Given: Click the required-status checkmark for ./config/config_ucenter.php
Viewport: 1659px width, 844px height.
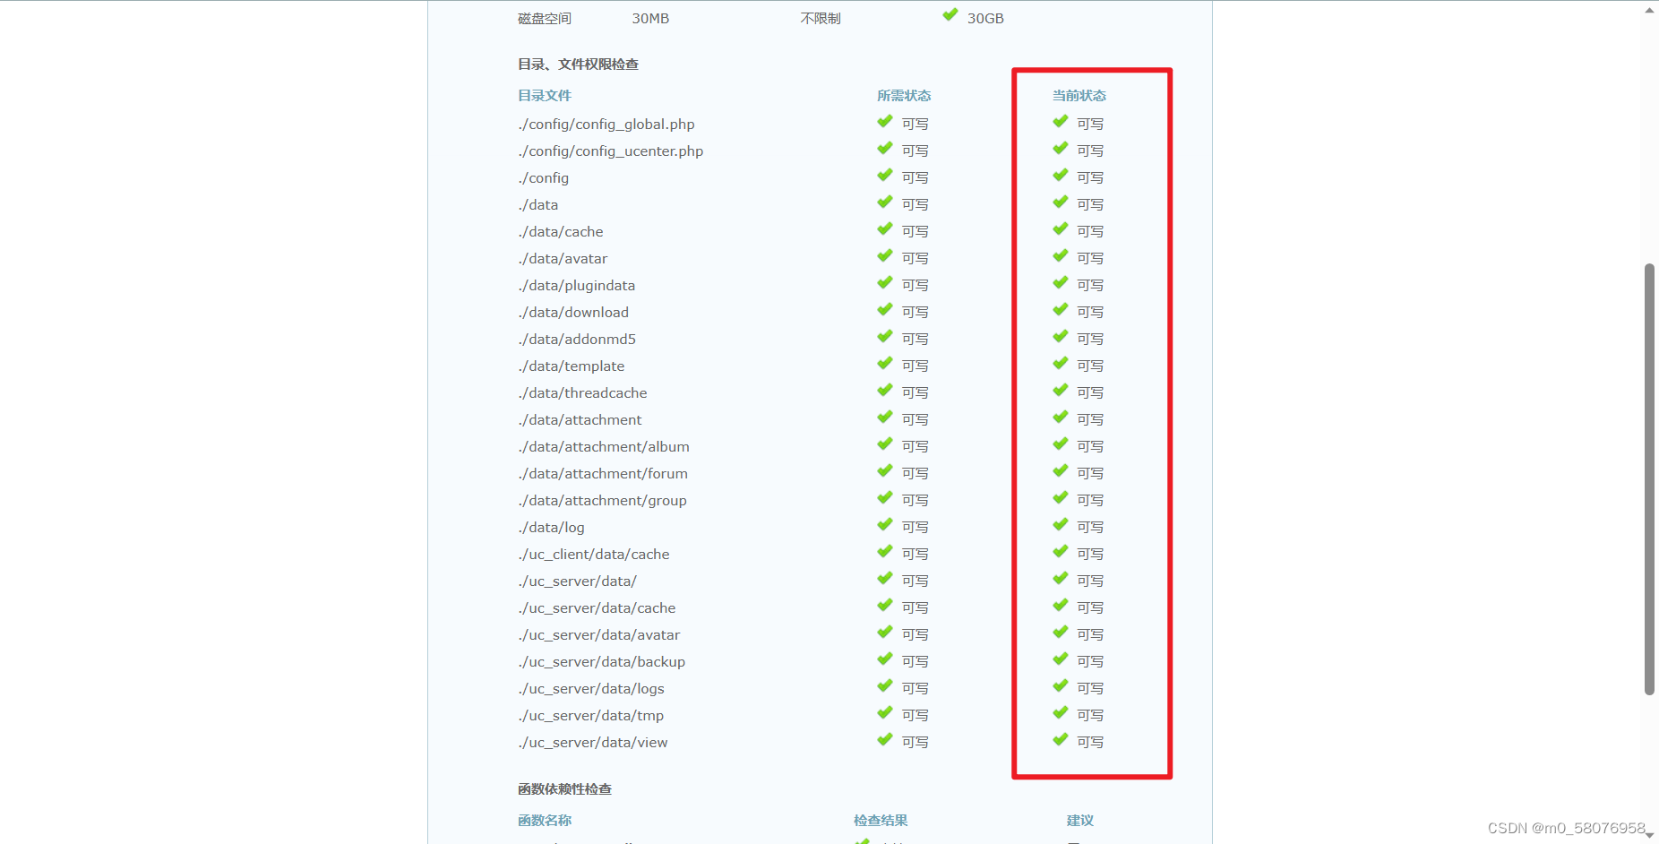Looking at the screenshot, I should click(x=885, y=148).
